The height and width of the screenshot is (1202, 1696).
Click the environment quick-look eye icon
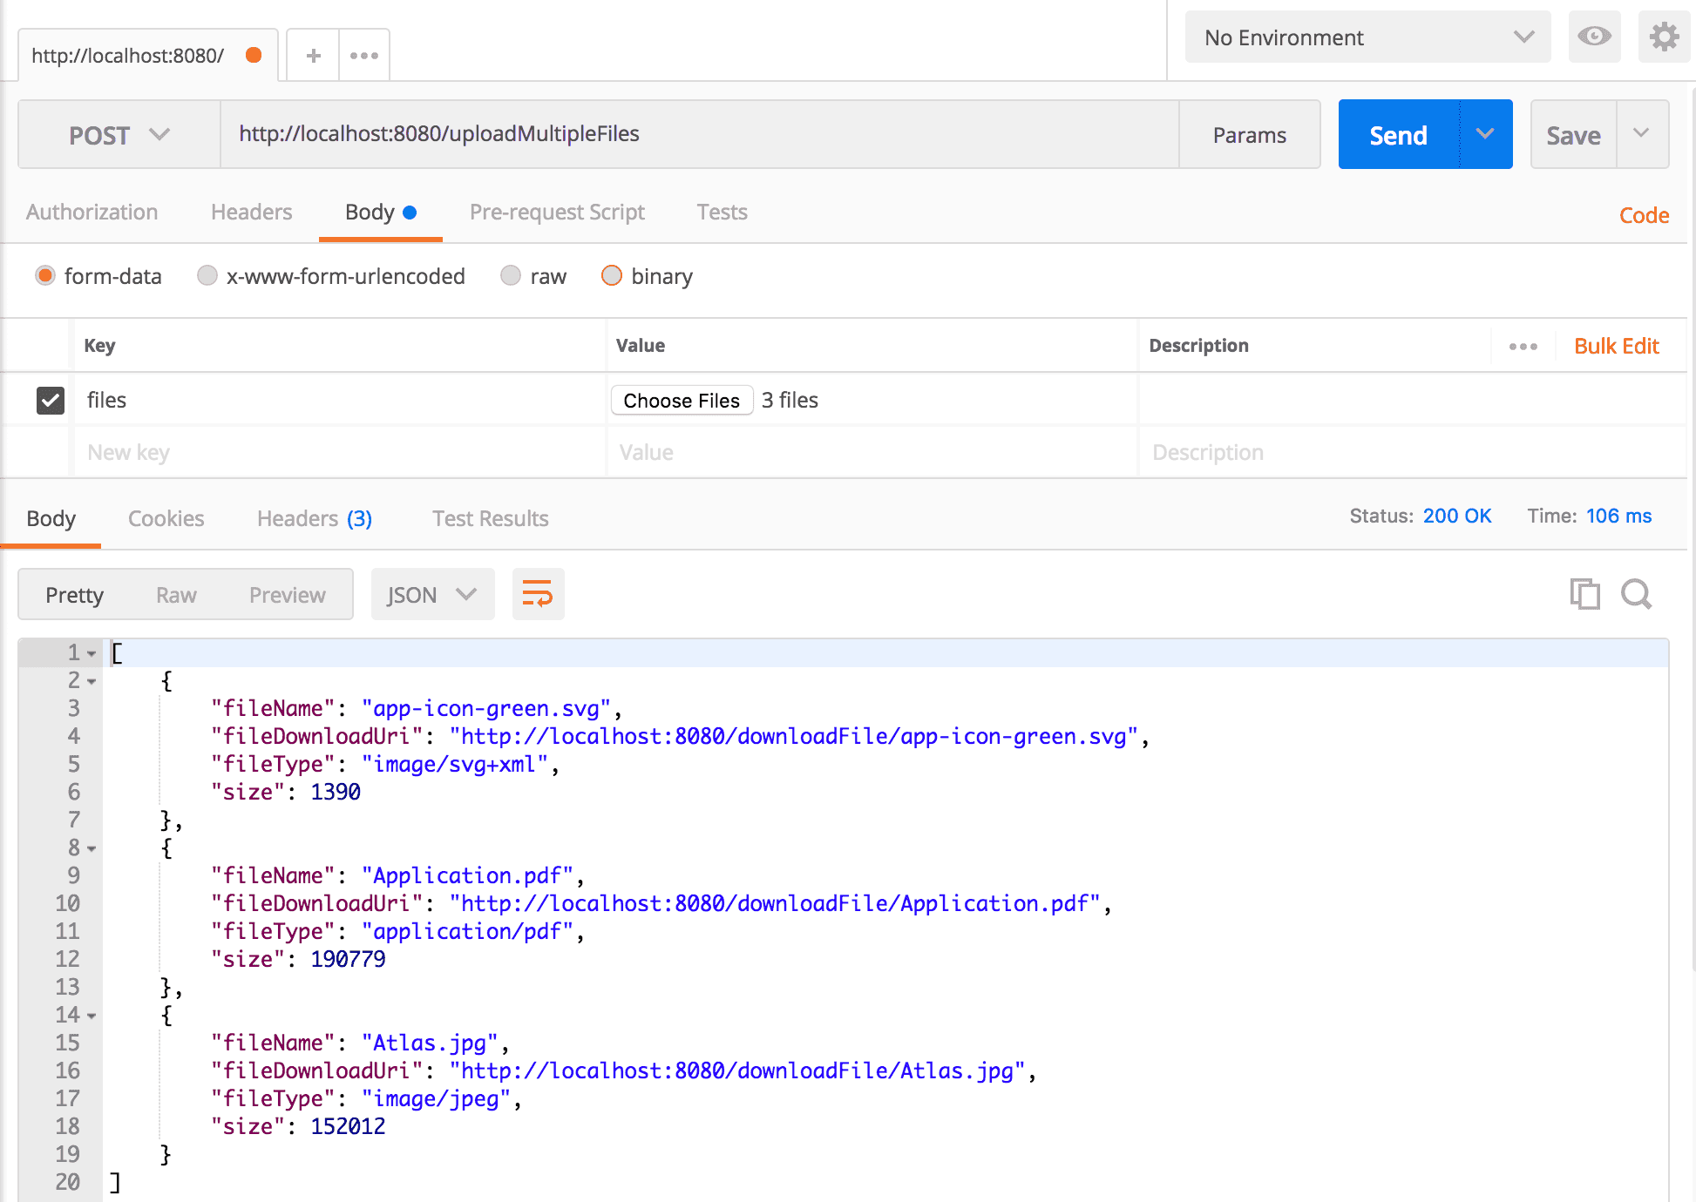[x=1593, y=37]
